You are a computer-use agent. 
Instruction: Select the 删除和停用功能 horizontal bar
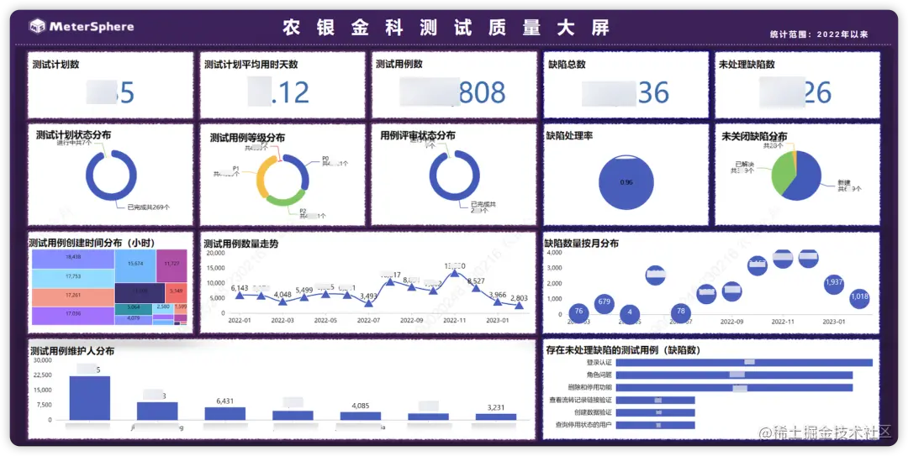point(734,388)
